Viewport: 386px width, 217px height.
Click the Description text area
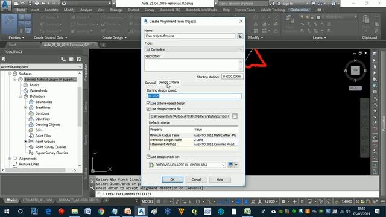click(194, 65)
